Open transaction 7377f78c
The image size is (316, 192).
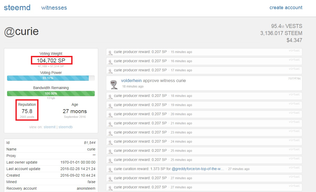(295, 78)
